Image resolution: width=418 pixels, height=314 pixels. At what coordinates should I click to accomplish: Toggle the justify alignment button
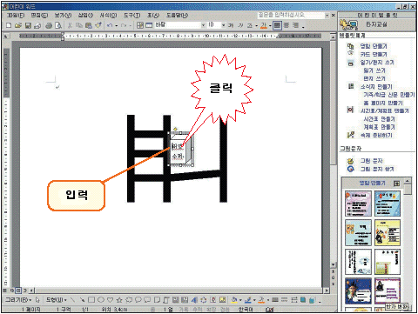pos(277,25)
